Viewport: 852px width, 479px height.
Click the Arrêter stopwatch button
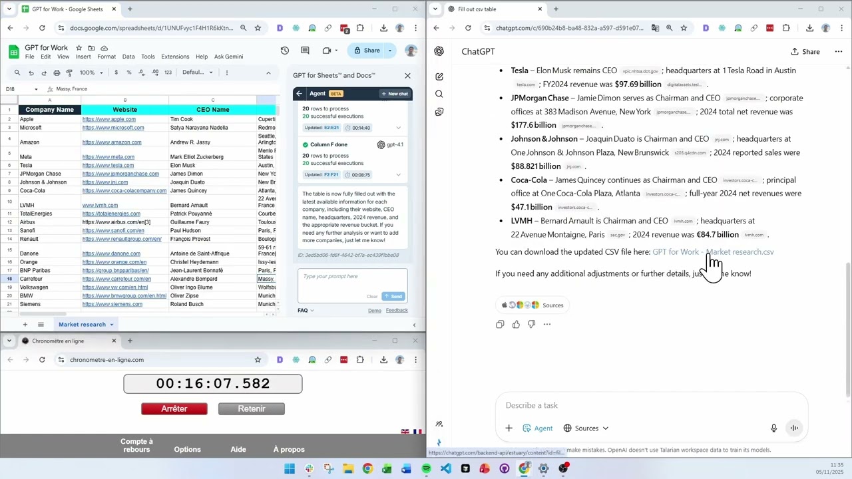(174, 409)
